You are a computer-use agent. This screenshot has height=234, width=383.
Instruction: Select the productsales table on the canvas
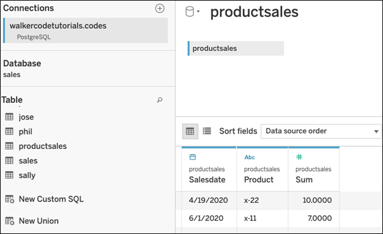click(236, 48)
